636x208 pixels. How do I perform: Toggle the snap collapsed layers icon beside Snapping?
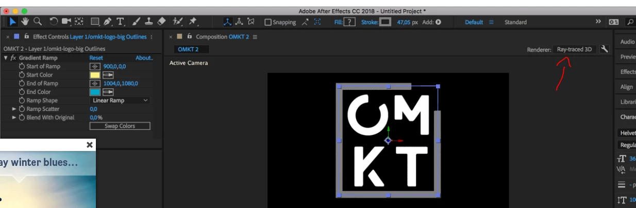[x=317, y=22]
